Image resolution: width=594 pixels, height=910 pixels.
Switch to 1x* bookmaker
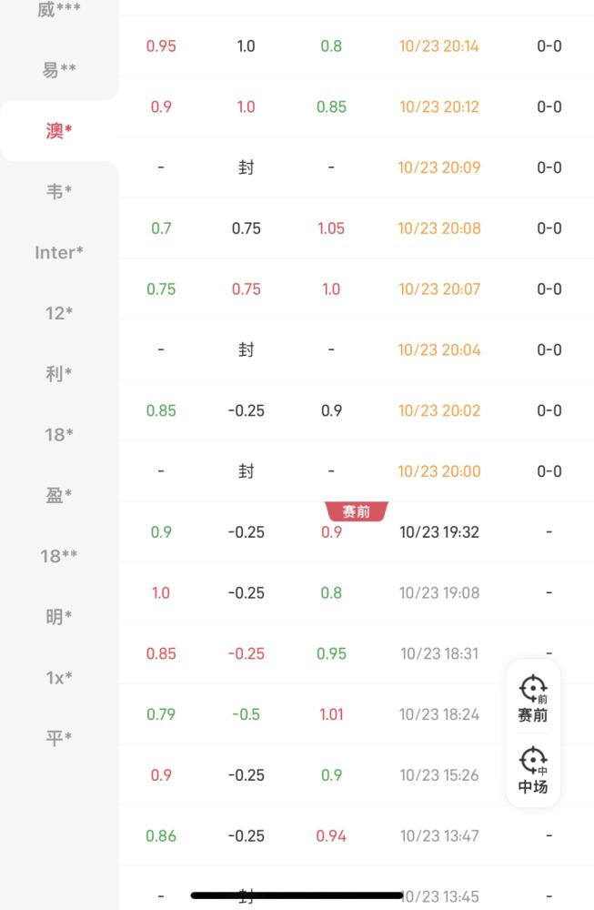[x=59, y=677]
